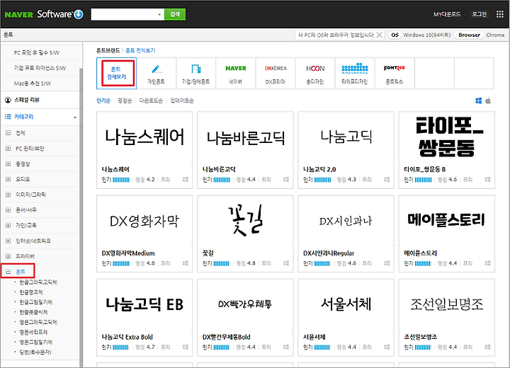Screen dimensions: 510x368
Task: Open MY다운로드 link
Action: [x=447, y=14]
